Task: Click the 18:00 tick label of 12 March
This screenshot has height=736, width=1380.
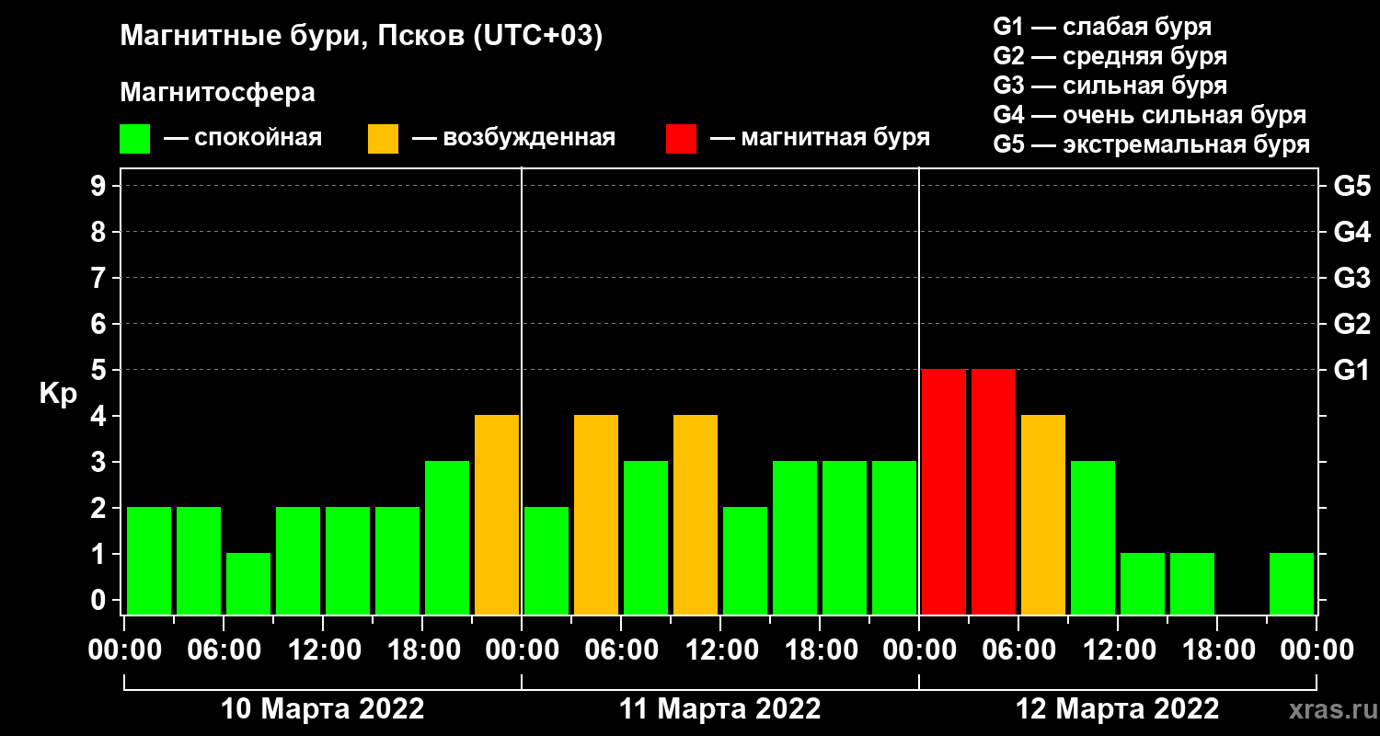Action: [x=1217, y=650]
